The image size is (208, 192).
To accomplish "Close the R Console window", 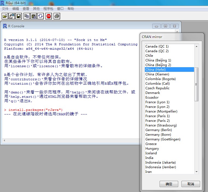I will [x=174, y=26].
